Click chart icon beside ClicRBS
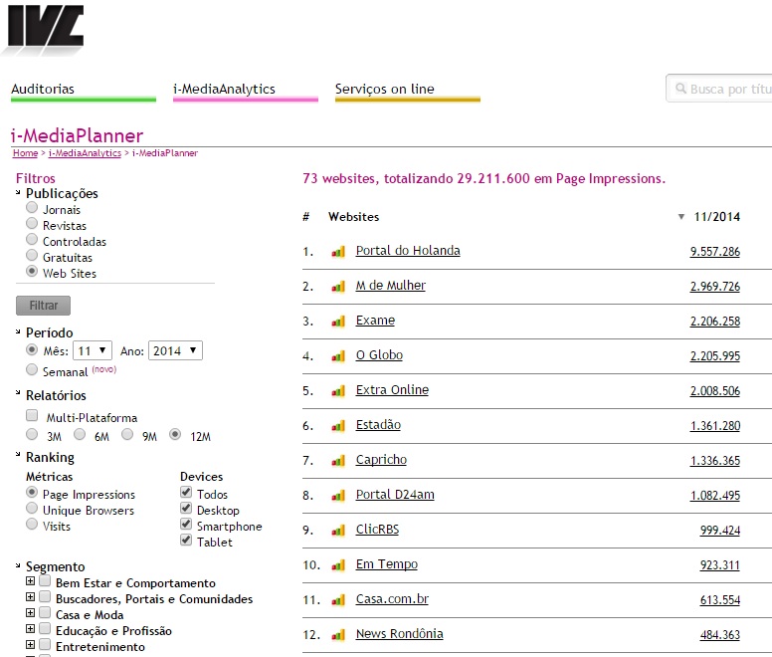The width and height of the screenshot is (772, 657). [x=338, y=531]
